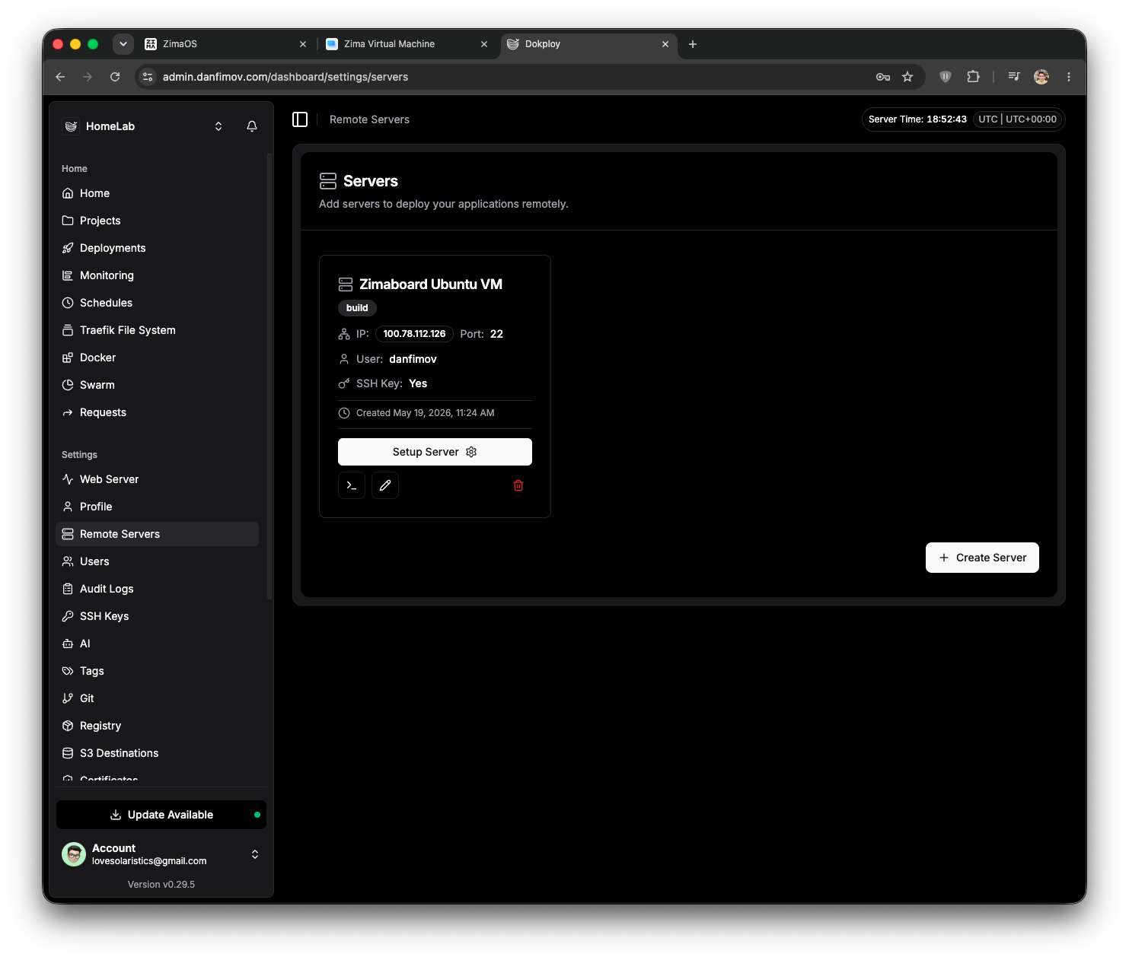Select the Dokploy tab
Screen dimensions: 1129x960
[x=588, y=44]
